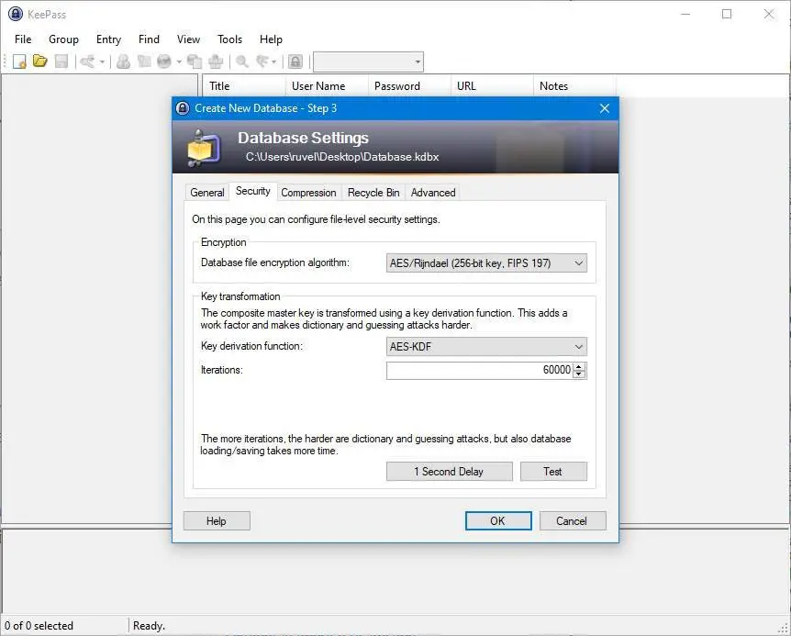Expand the Show Entries dropdown arrow
This screenshot has height=636, width=791.
click(274, 62)
